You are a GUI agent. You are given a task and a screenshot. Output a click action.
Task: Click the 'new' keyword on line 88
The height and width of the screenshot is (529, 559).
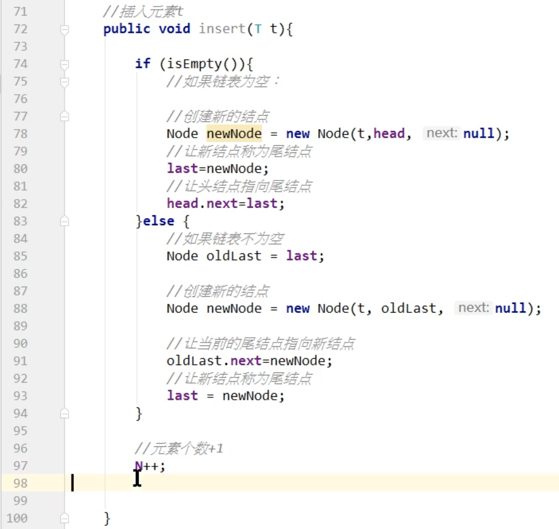[298, 309]
